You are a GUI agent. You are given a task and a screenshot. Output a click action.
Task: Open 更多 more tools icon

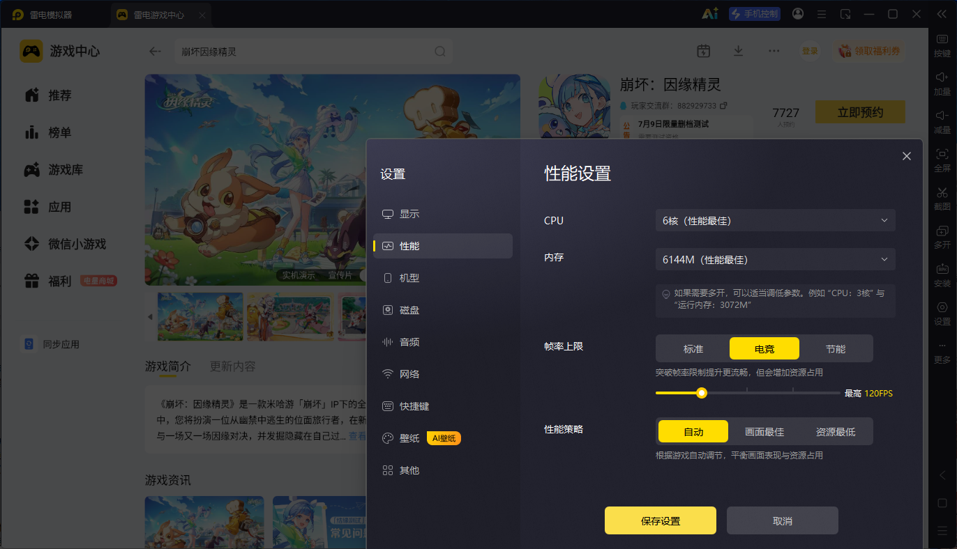pyautogui.click(x=942, y=346)
